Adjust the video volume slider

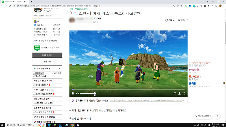(87, 93)
